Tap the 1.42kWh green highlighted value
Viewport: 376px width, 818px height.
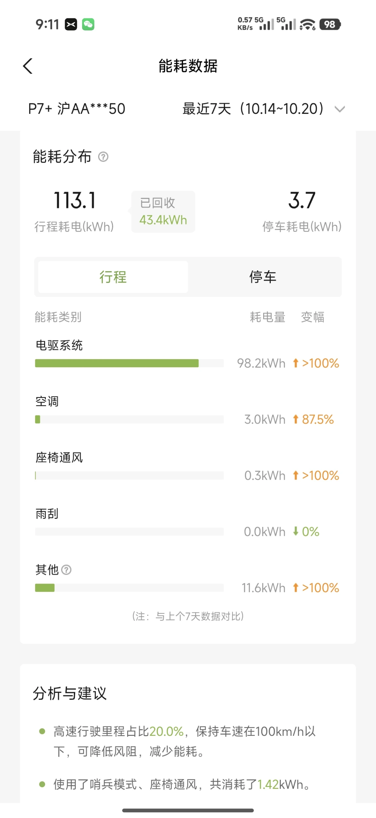[x=268, y=784]
